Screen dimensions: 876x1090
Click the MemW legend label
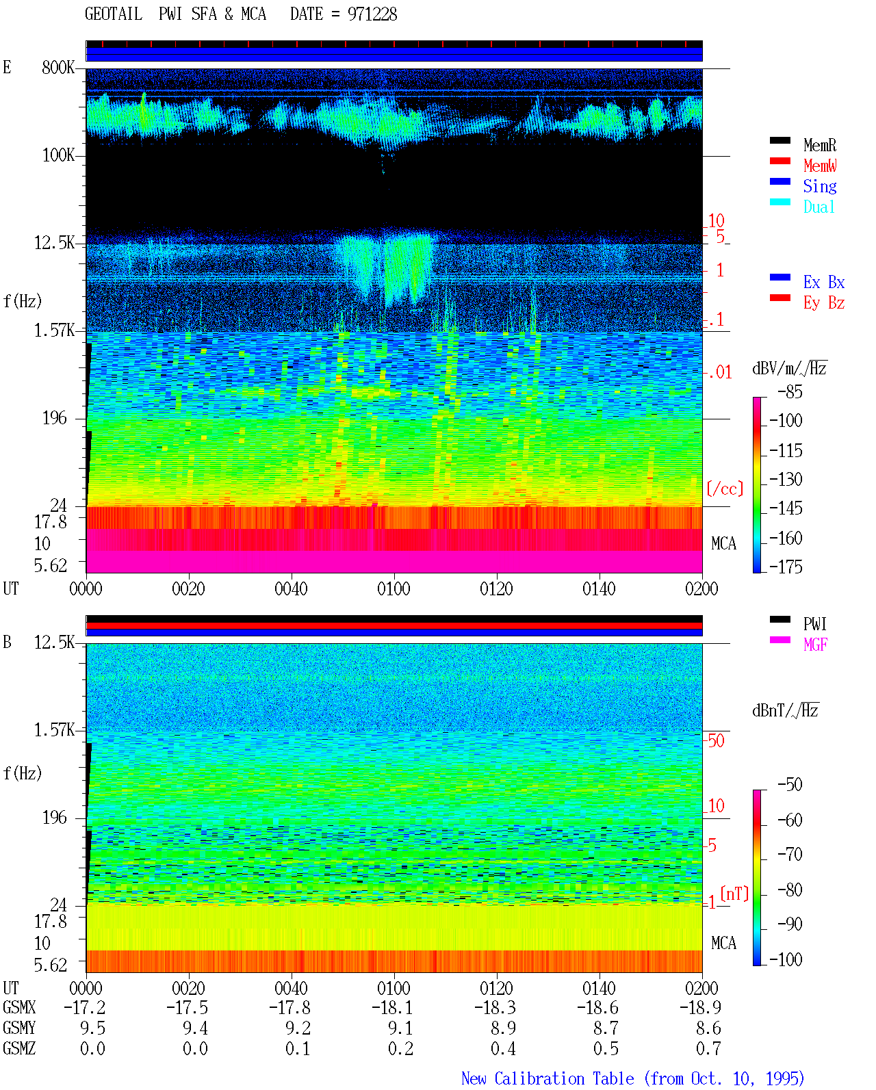pos(820,166)
